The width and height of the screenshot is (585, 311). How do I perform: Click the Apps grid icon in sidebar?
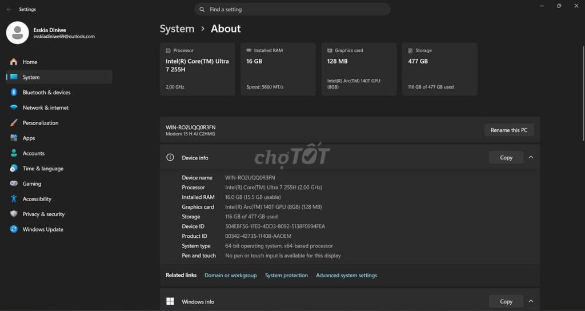click(x=14, y=138)
